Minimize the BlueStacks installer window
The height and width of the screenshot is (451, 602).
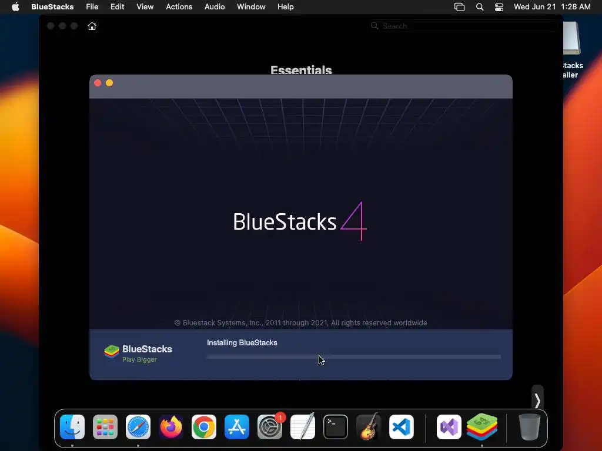click(x=109, y=83)
